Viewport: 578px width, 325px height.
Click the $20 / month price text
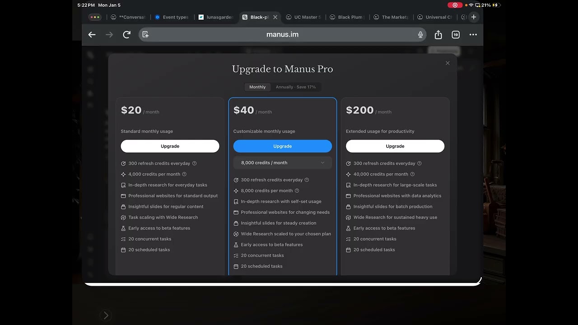(x=140, y=111)
